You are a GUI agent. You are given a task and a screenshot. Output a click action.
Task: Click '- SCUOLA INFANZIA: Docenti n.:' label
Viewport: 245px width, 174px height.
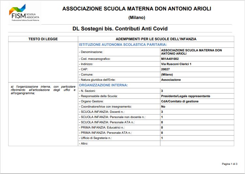tap(101, 112)
